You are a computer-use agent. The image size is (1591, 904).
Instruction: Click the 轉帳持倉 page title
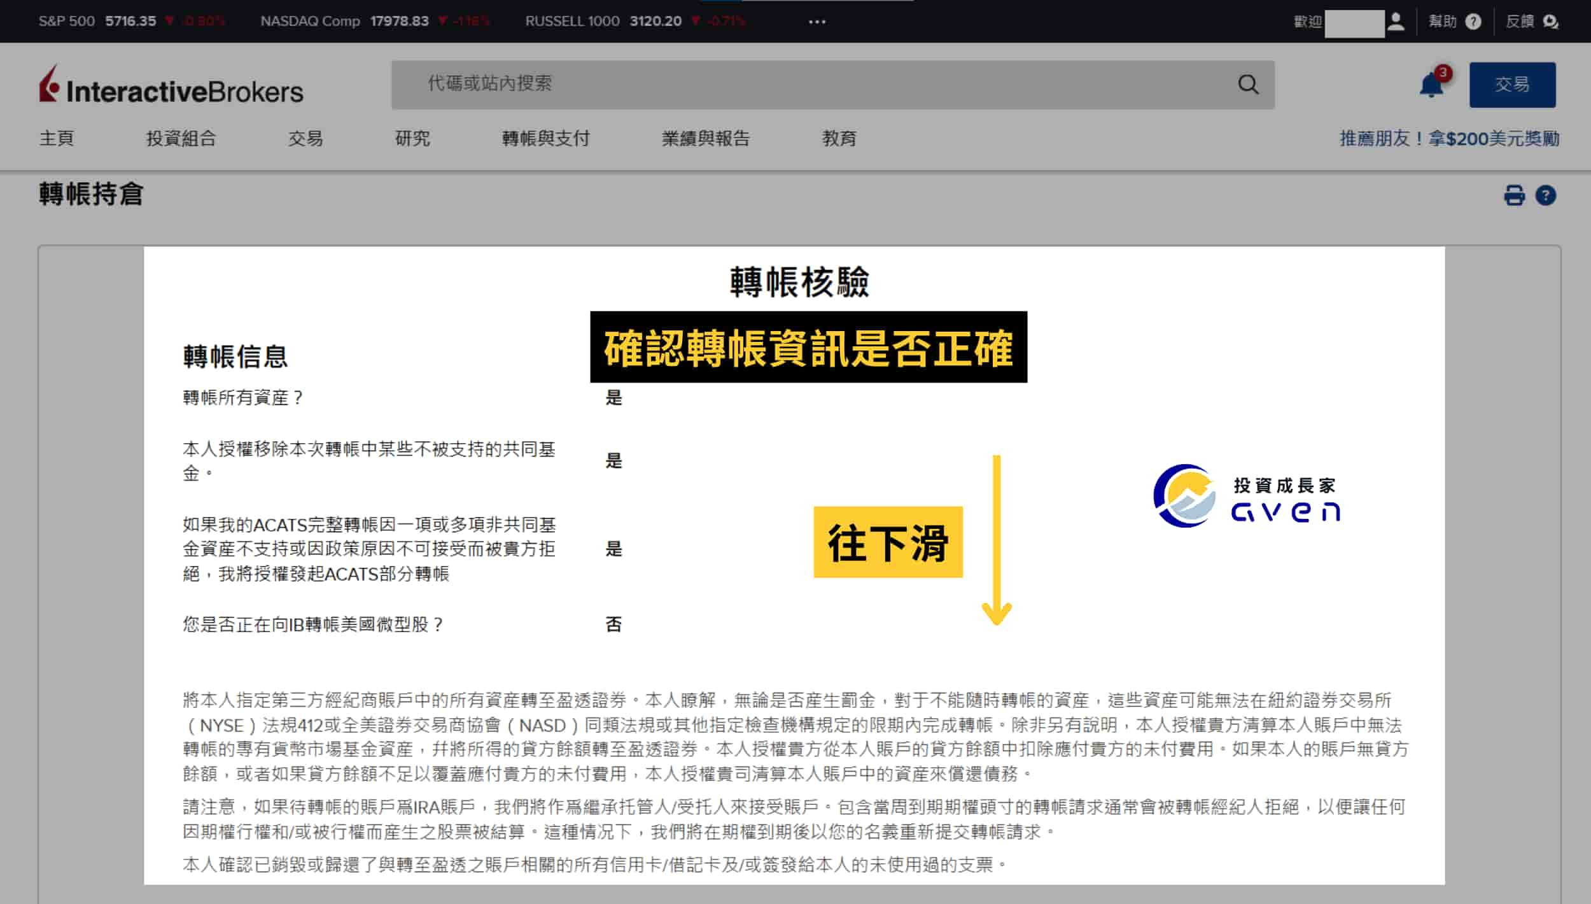click(x=91, y=194)
